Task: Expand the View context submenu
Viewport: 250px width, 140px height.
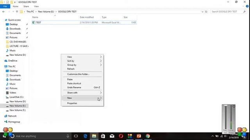Action: [82, 57]
